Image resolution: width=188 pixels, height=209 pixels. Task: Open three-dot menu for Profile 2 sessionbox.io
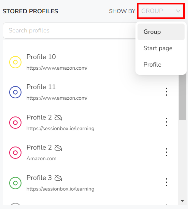(167, 122)
